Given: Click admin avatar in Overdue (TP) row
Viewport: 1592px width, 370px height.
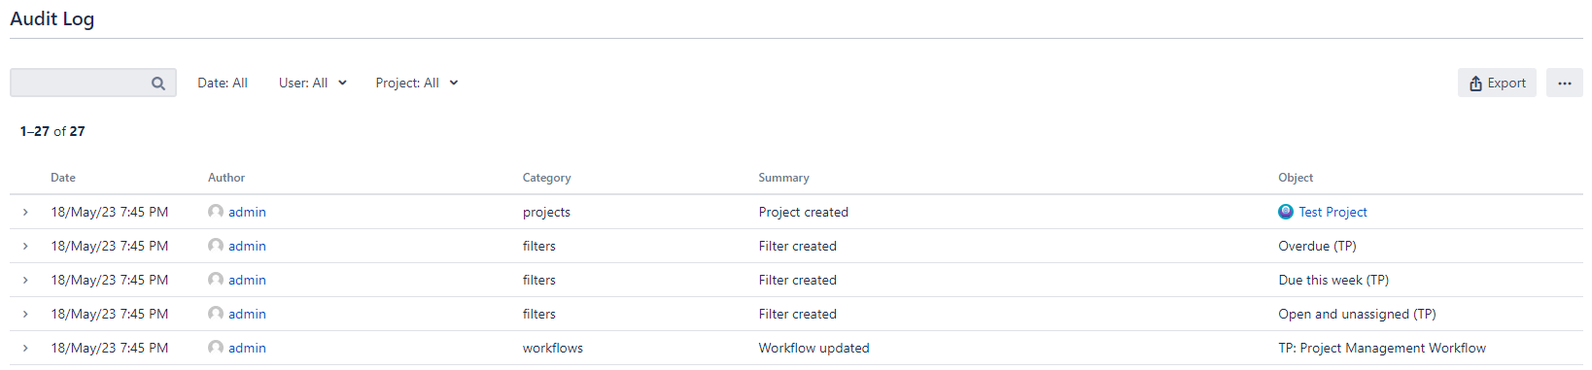Looking at the screenshot, I should (x=216, y=246).
